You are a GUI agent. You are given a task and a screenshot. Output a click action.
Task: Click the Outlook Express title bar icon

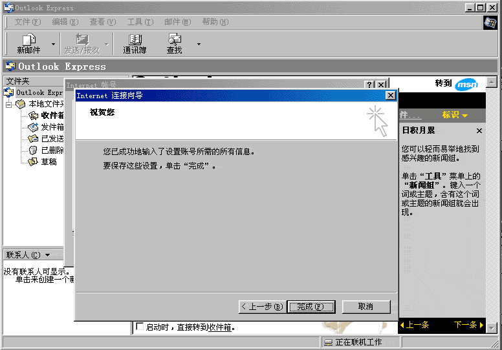click(9, 7)
